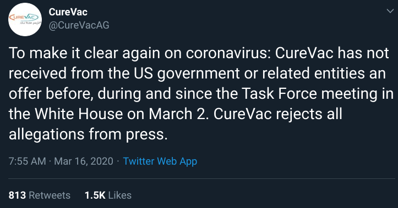The image size is (398, 208).
Task: Click the bold 813 retweet count number
Action: 17,195
